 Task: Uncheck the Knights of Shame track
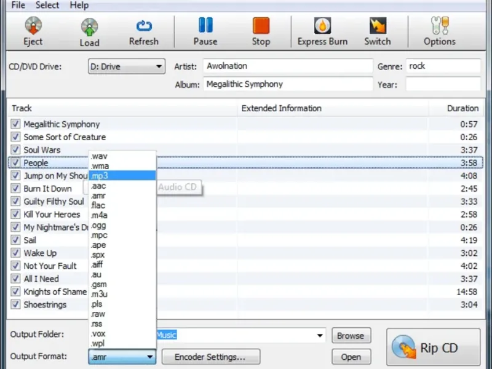tap(15, 291)
